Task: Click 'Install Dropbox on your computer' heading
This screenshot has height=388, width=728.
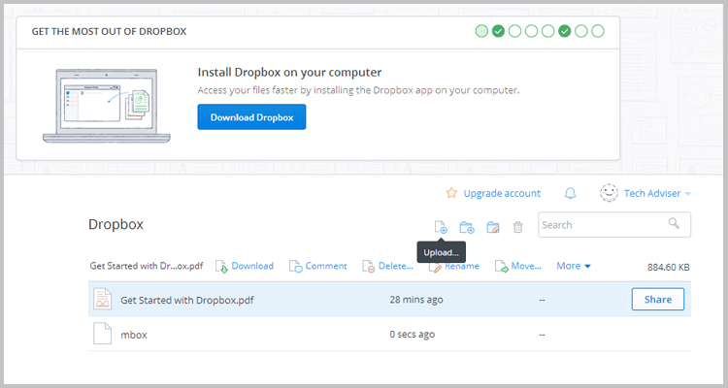Action: pos(289,73)
